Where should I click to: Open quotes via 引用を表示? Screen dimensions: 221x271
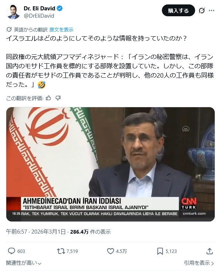(x=199, y=263)
